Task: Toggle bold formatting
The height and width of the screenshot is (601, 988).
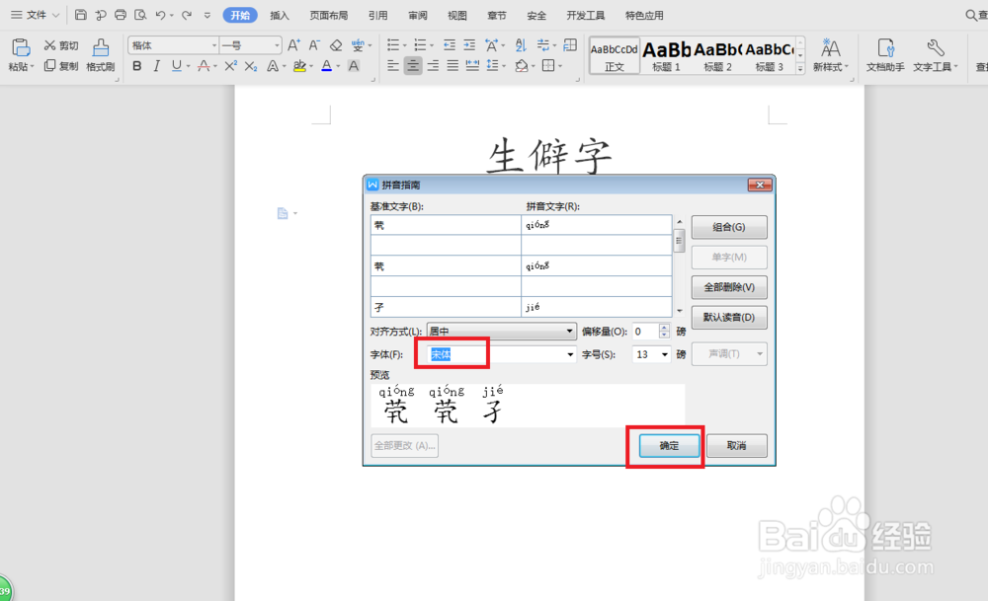Action: 137,66
